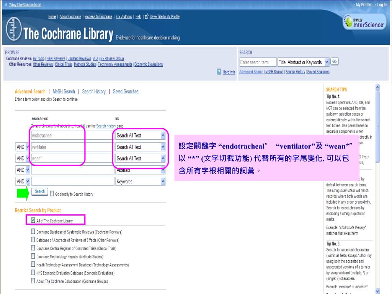Open the Methods Studies link
The height and width of the screenshot is (294, 392).
[x=85, y=64]
